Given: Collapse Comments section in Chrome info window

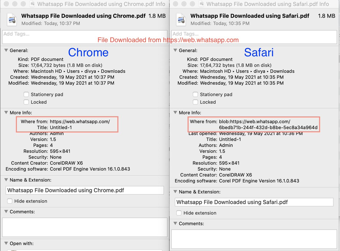Looking at the screenshot, I should coord(6,212).
